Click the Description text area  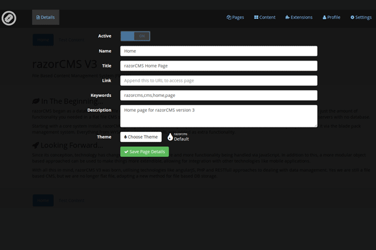pos(219,116)
